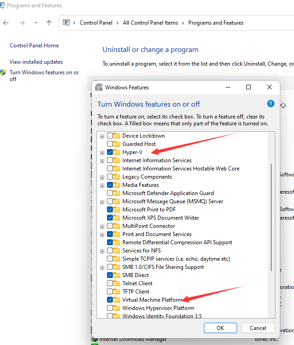Open the Control Panel Home link
This screenshot has width=294, height=345.
tap(34, 46)
